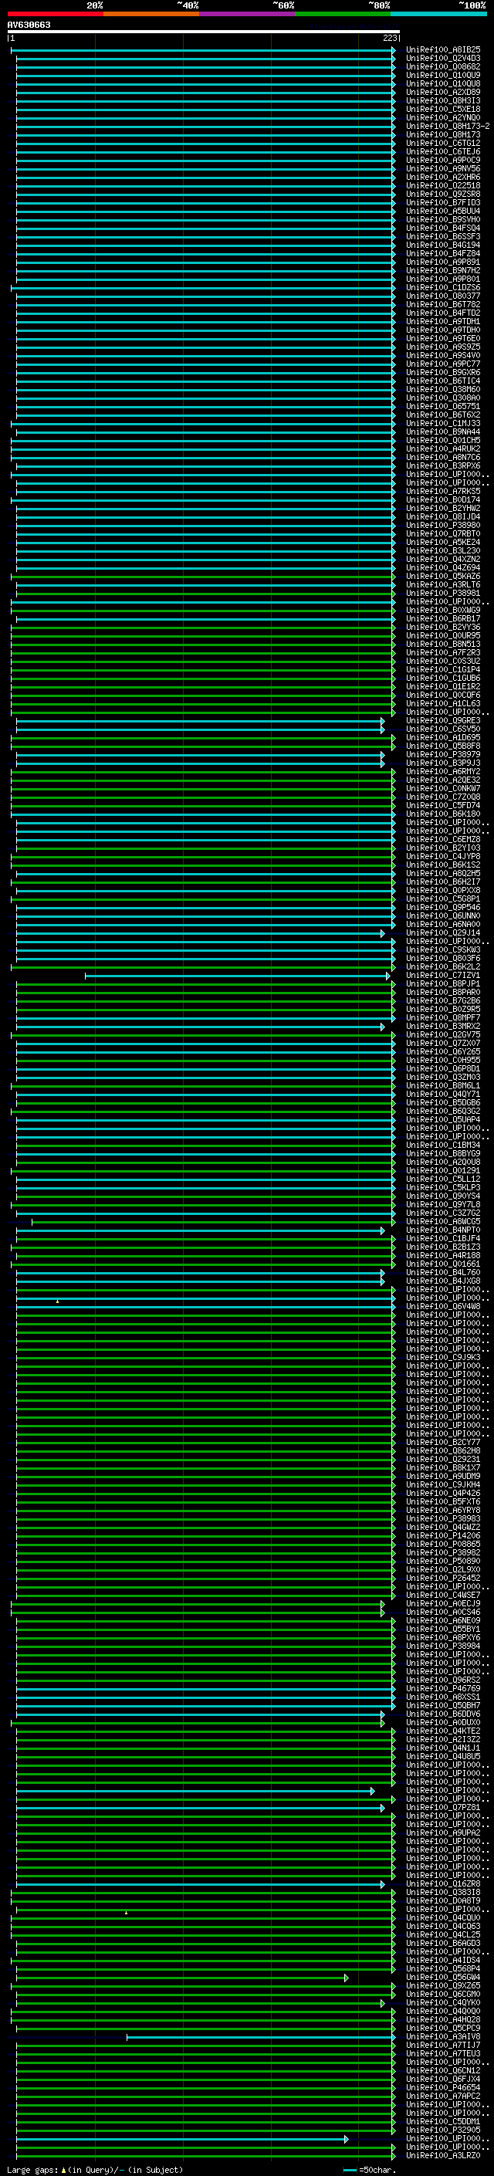Select label UniRef100_A4R188

[443, 1256]
